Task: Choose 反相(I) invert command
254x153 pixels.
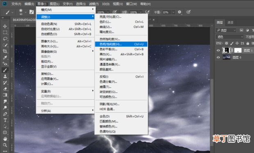Action: [x=121, y=77]
